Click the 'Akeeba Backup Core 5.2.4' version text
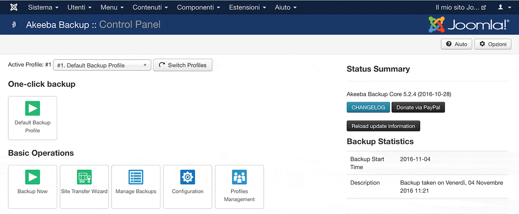519x214 pixels. point(399,94)
